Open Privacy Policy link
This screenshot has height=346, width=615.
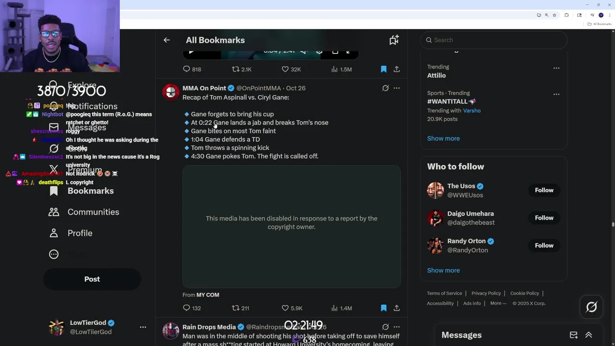486,293
